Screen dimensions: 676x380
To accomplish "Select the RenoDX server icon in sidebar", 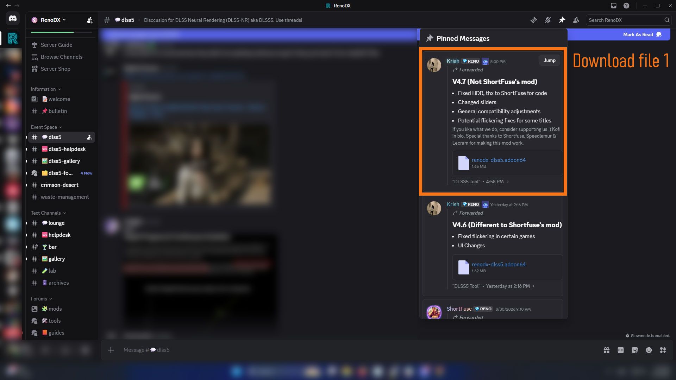I will pyautogui.click(x=13, y=38).
